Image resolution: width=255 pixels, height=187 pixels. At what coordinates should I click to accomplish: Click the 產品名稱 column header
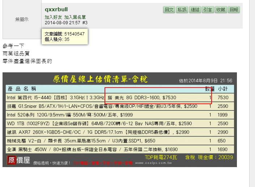tap(22, 89)
